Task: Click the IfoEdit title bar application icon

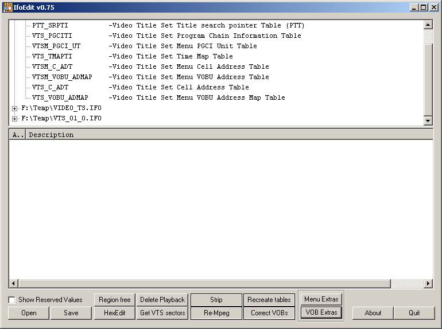Action: (x=7, y=7)
